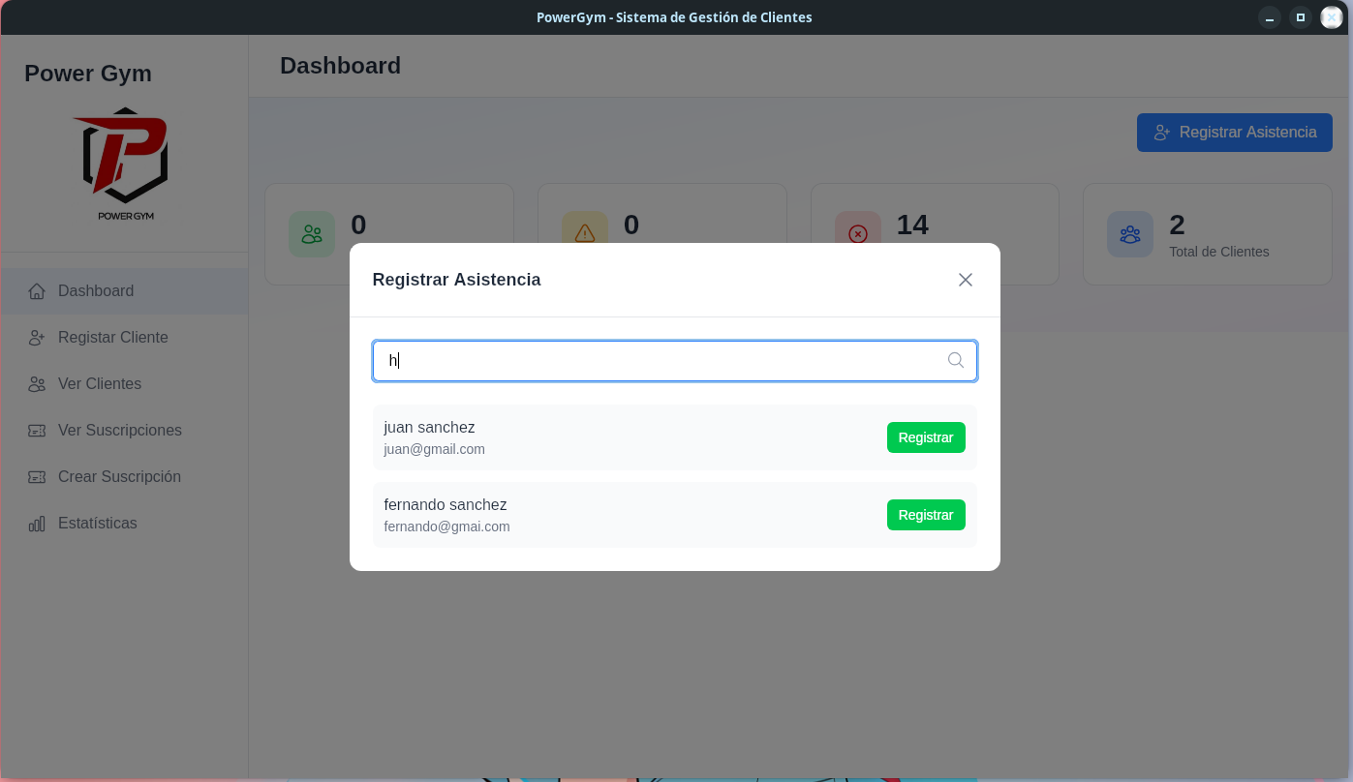Screen dimensions: 1353x782
Task: Click the green clients icon card
Action: coord(312,234)
